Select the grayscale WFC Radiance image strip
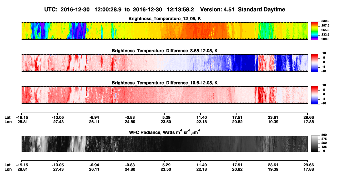Screen dimensions: 342x175 (x=164, y=144)
